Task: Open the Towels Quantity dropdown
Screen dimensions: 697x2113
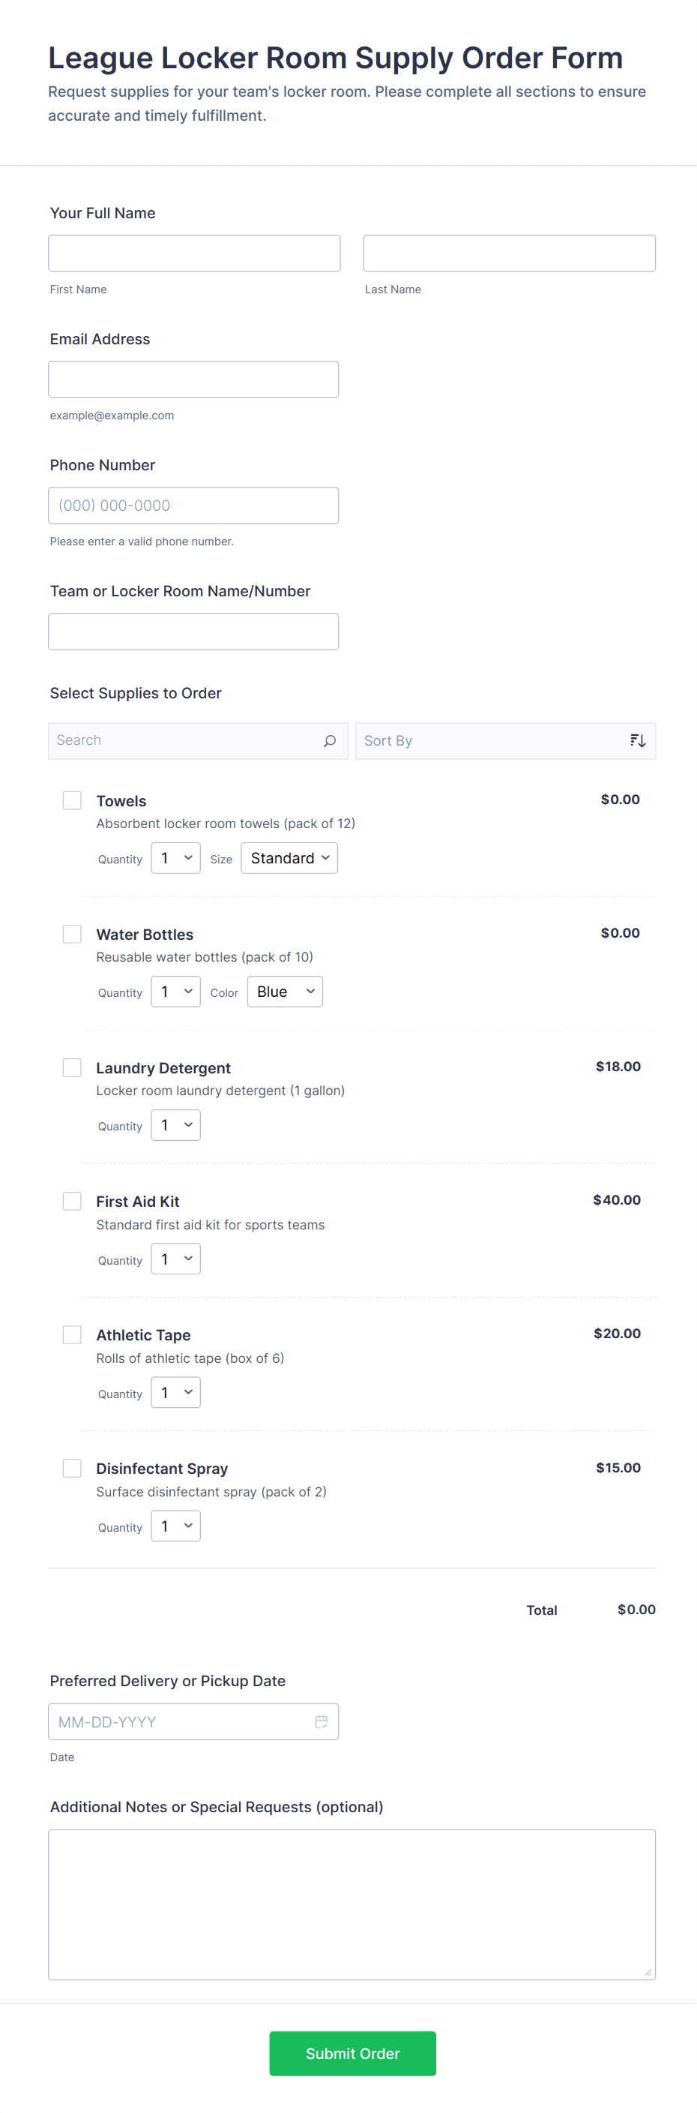Action: pos(175,858)
